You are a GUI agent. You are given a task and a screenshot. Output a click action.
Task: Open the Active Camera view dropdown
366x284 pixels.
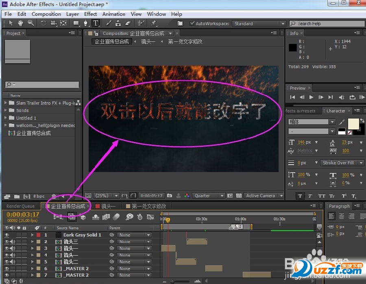pyautogui.click(x=264, y=196)
